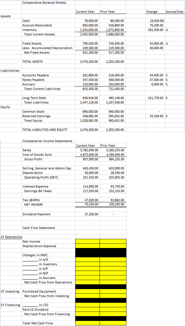Select TOTAL ASSETS current year 2,476,200.00
The height and width of the screenshot is (326, 185).
pyautogui.click(x=89, y=61)
